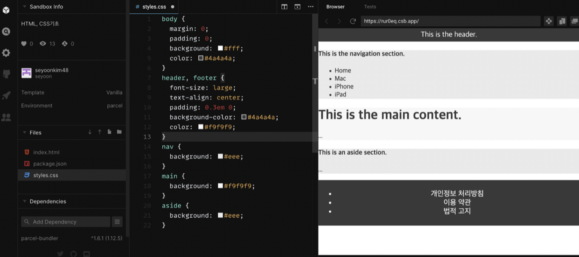
Task: Open the Search panel in the sidebar
Action: (6, 32)
